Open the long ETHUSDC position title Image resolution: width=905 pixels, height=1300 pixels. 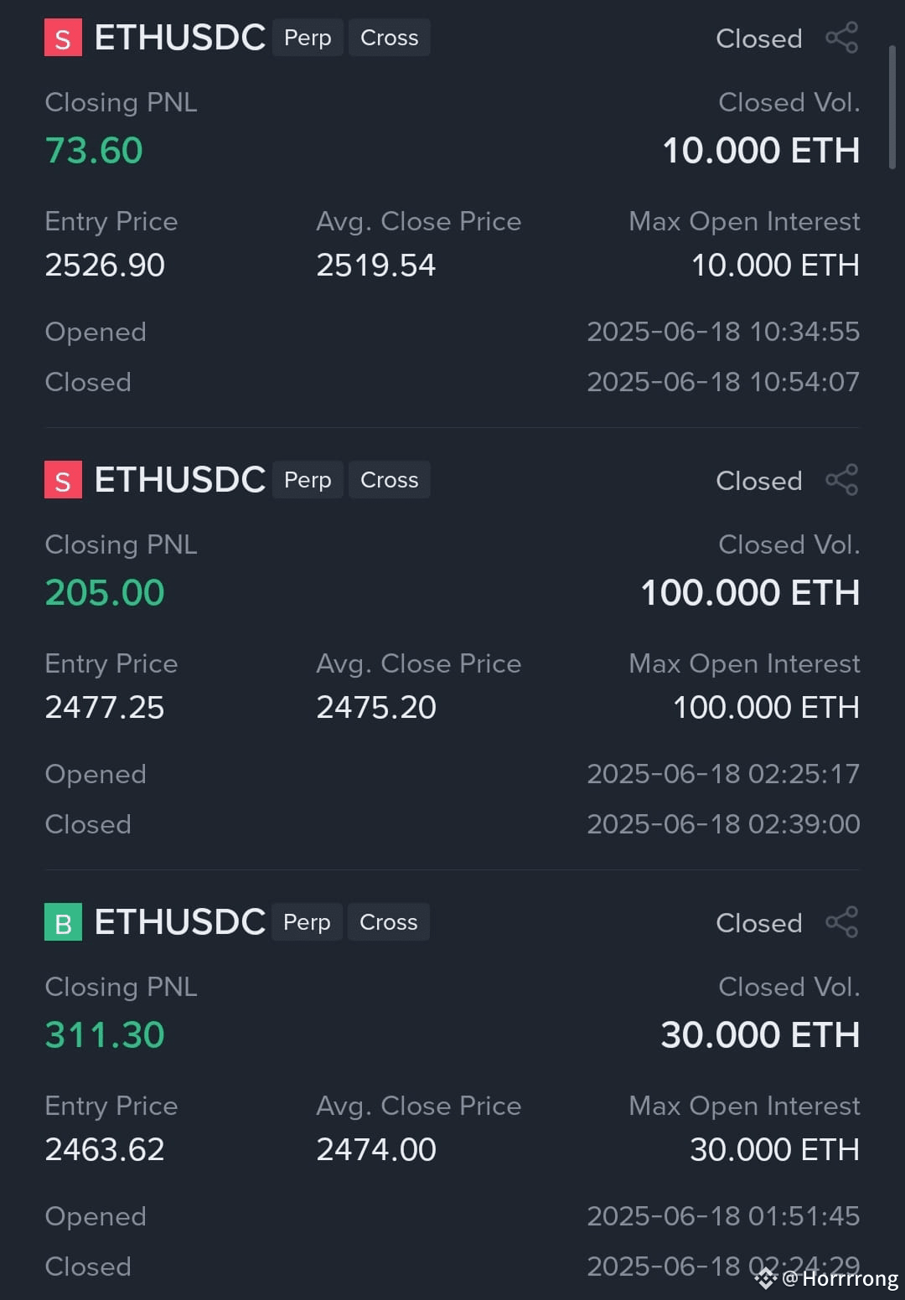(180, 922)
